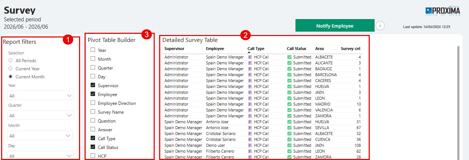
Task: Click the selected period 2026/06 - 2026/06 text
Action: (x=26, y=27)
